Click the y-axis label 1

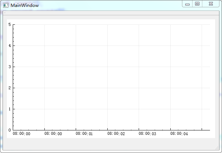[9, 109]
